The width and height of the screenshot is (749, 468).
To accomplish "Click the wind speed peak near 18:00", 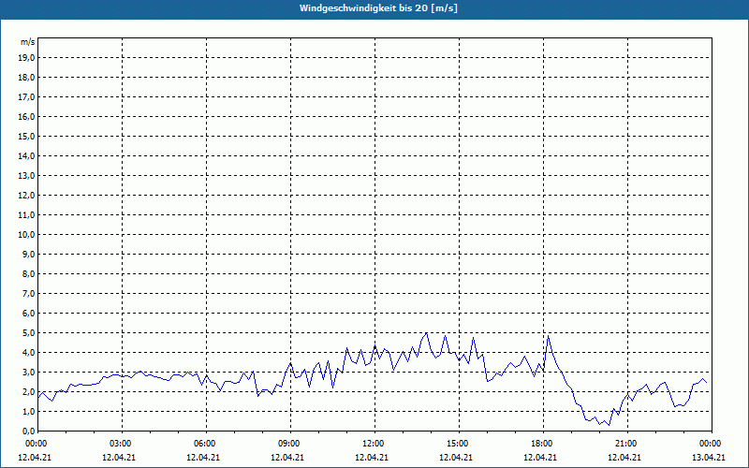I will [549, 336].
